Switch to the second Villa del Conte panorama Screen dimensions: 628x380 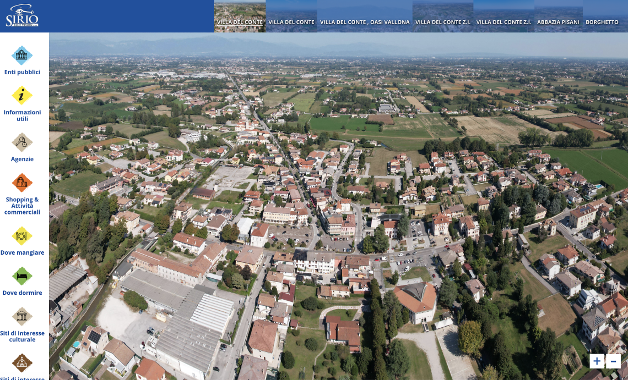point(291,16)
